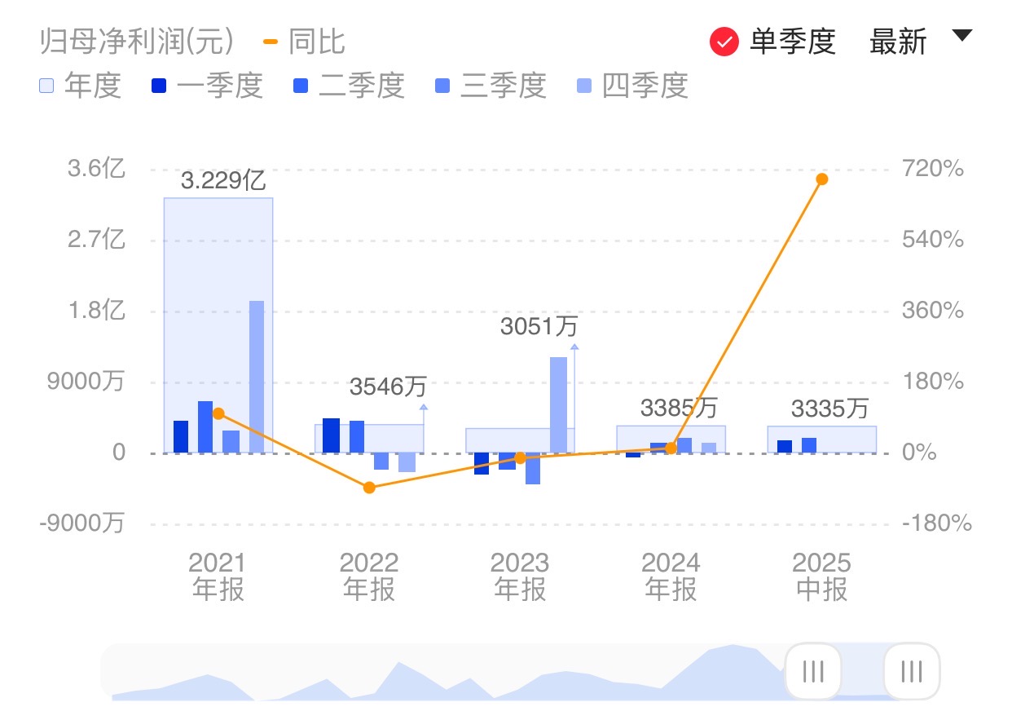Select 2021 second-quarter bar
Image resolution: width=1012 pixels, height=720 pixels.
coord(205,427)
